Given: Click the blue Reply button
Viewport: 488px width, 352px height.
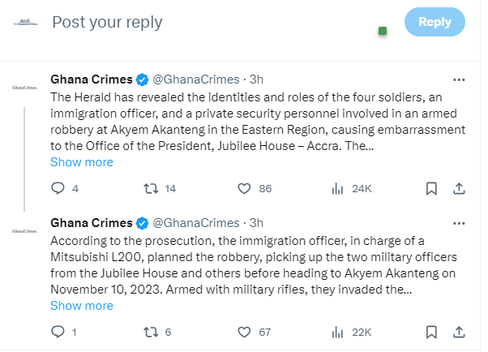Looking at the screenshot, I should tap(434, 22).
